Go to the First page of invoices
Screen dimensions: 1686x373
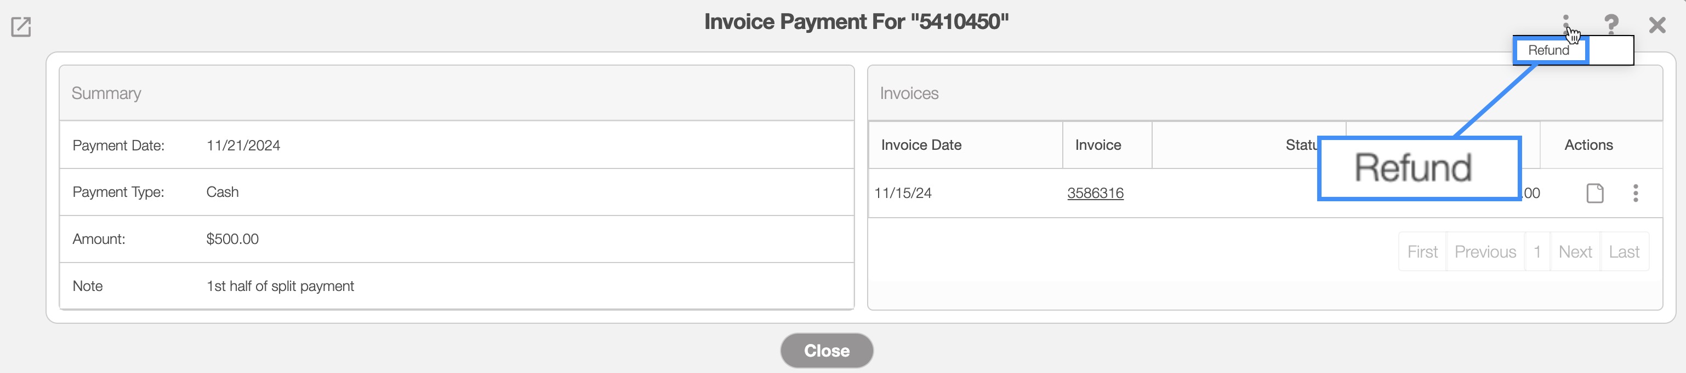tap(1422, 252)
